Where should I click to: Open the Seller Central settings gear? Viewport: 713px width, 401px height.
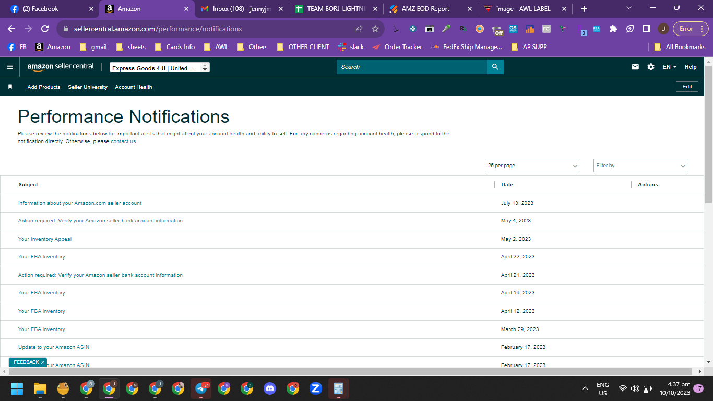coord(650,67)
